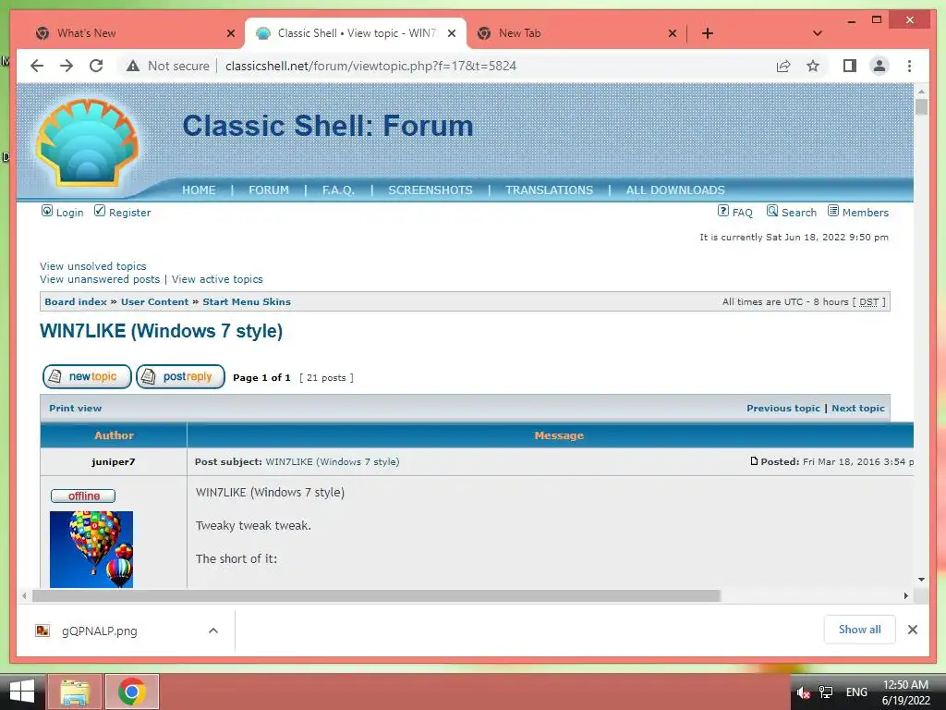Open the WIN7LIKE (Windows 7 style) topic title
946x710 pixels.
tap(161, 331)
